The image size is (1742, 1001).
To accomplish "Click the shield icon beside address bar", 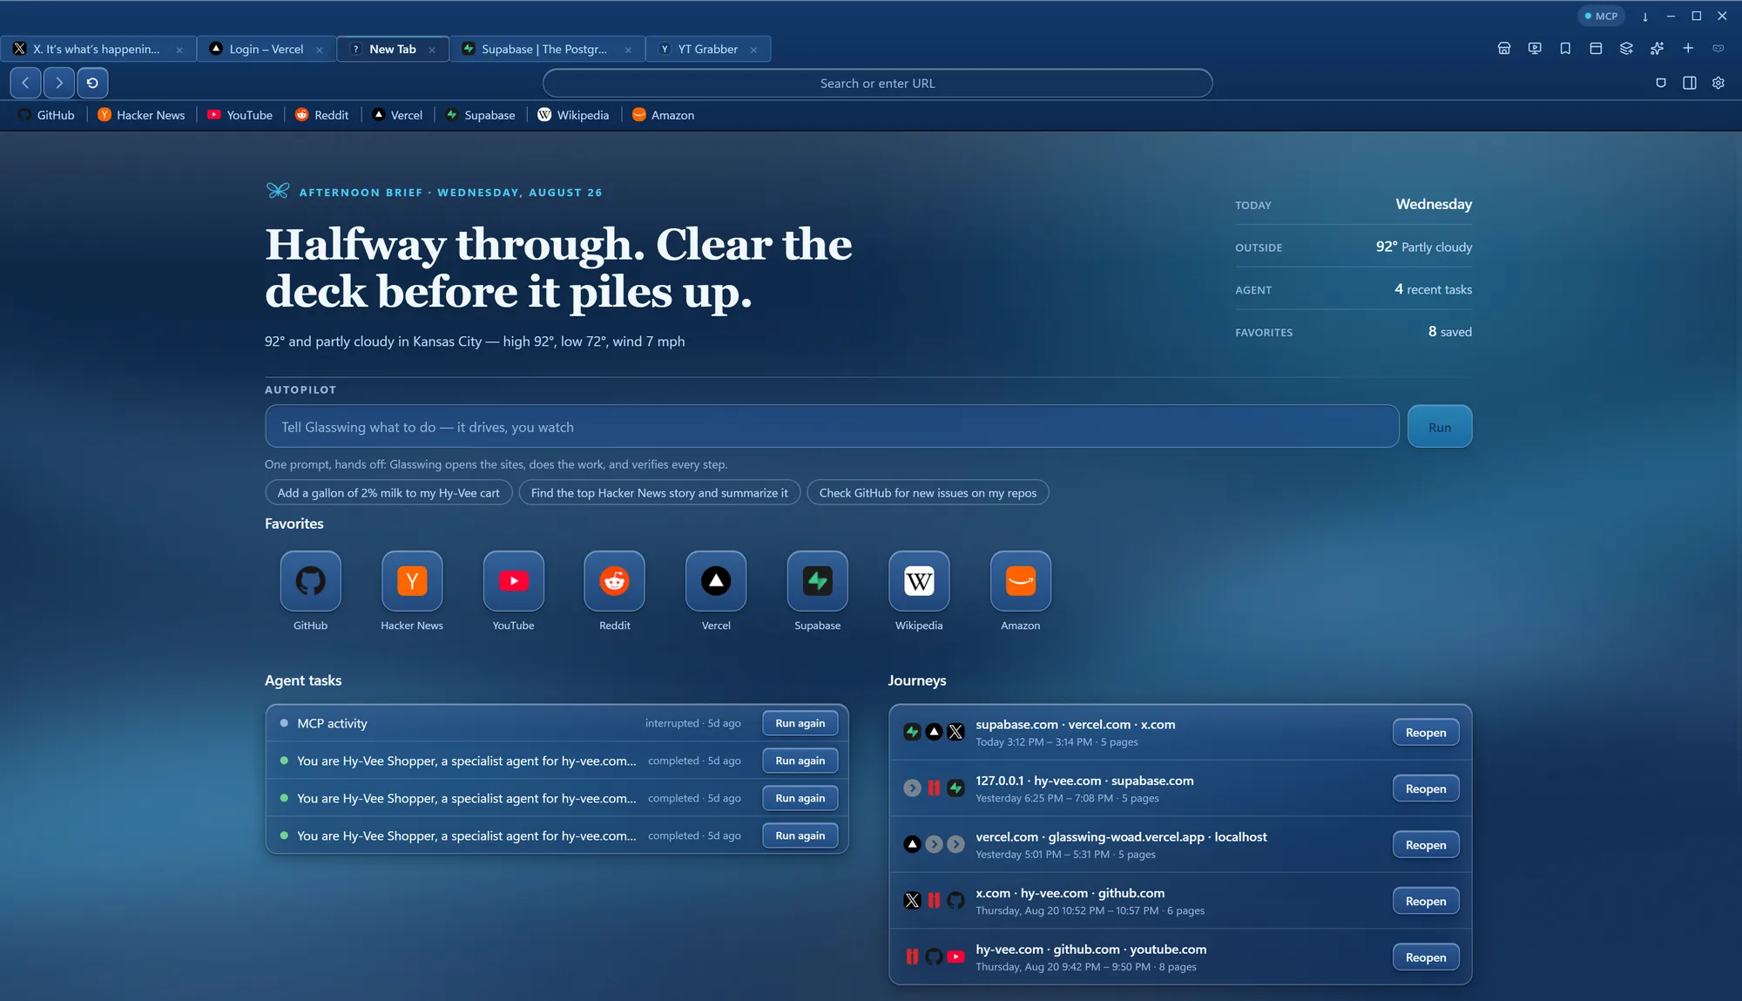I will 1661,83.
